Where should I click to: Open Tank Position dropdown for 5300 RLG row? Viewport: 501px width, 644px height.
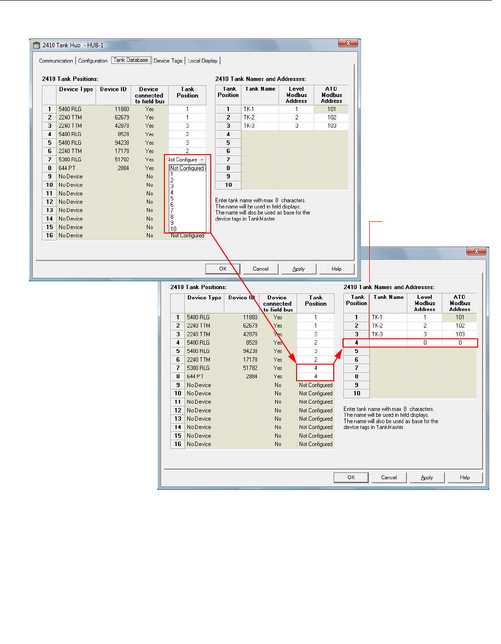(x=202, y=160)
